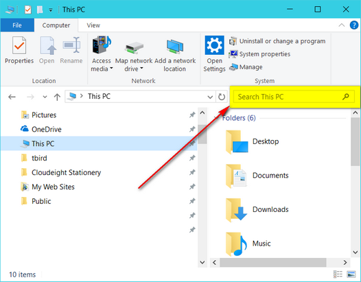The image size is (361, 282).
Task: Click the Rename ribbon icon
Action: [x=71, y=50]
